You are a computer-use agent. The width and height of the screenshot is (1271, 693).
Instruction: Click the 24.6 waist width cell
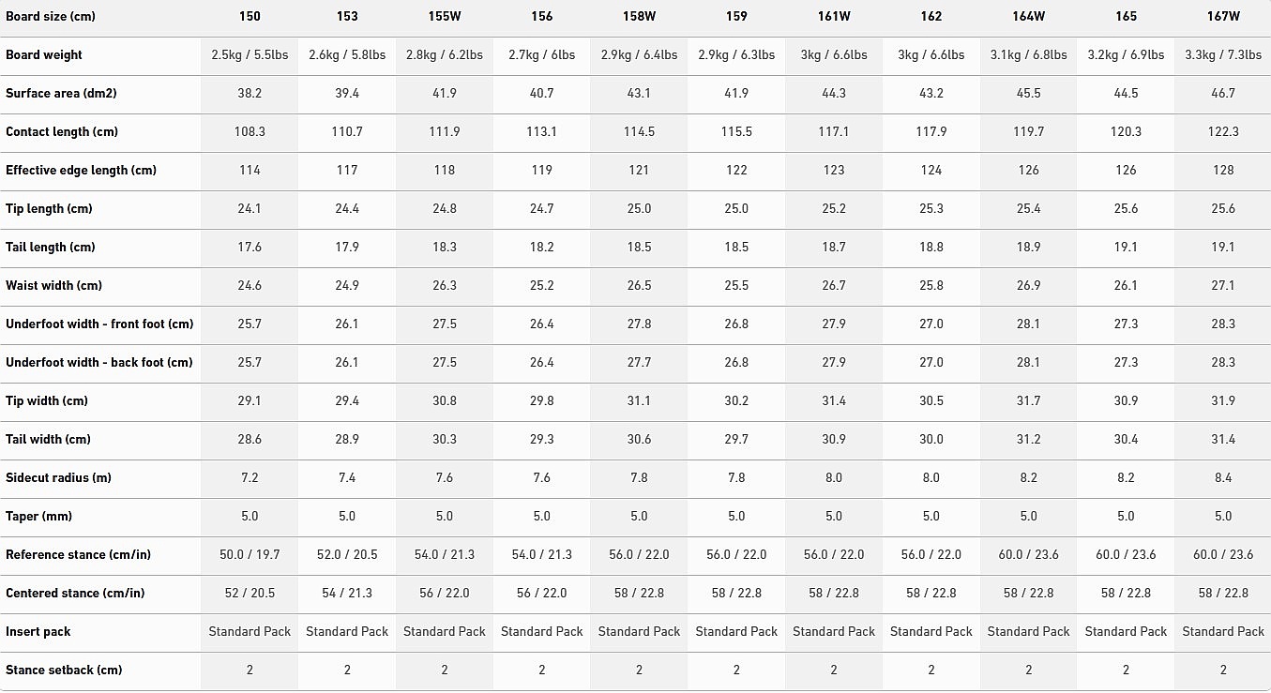pos(250,286)
